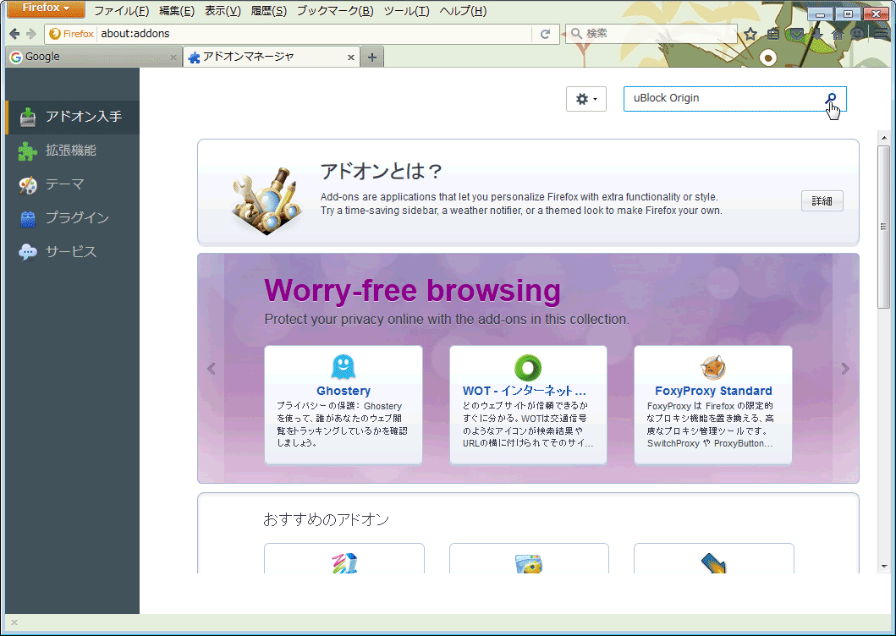Screen dimensions: 896x636
Task: Click the Worry-free browsing heading
Action: coord(412,290)
